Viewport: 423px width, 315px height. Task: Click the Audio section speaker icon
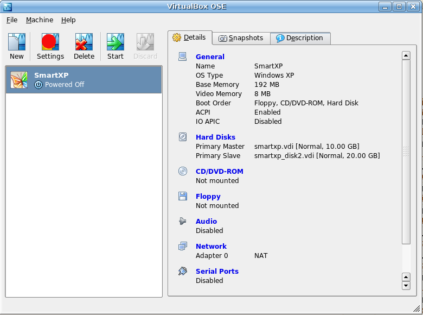click(183, 221)
